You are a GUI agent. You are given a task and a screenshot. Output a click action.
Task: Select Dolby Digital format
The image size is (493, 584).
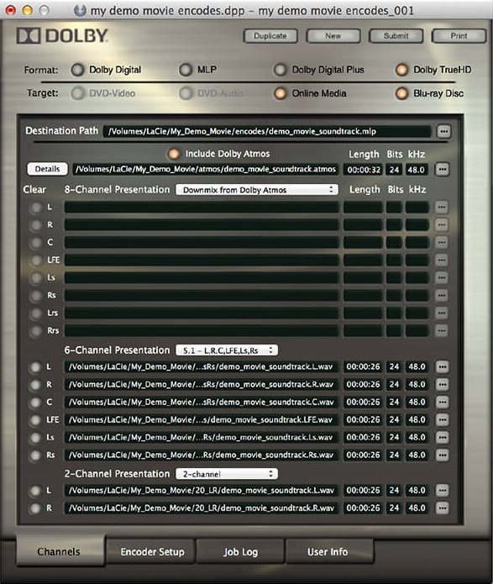tap(77, 70)
